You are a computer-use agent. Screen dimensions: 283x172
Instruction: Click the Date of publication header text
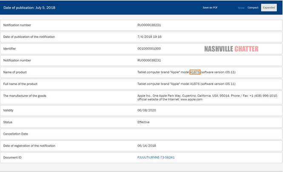[30, 8]
